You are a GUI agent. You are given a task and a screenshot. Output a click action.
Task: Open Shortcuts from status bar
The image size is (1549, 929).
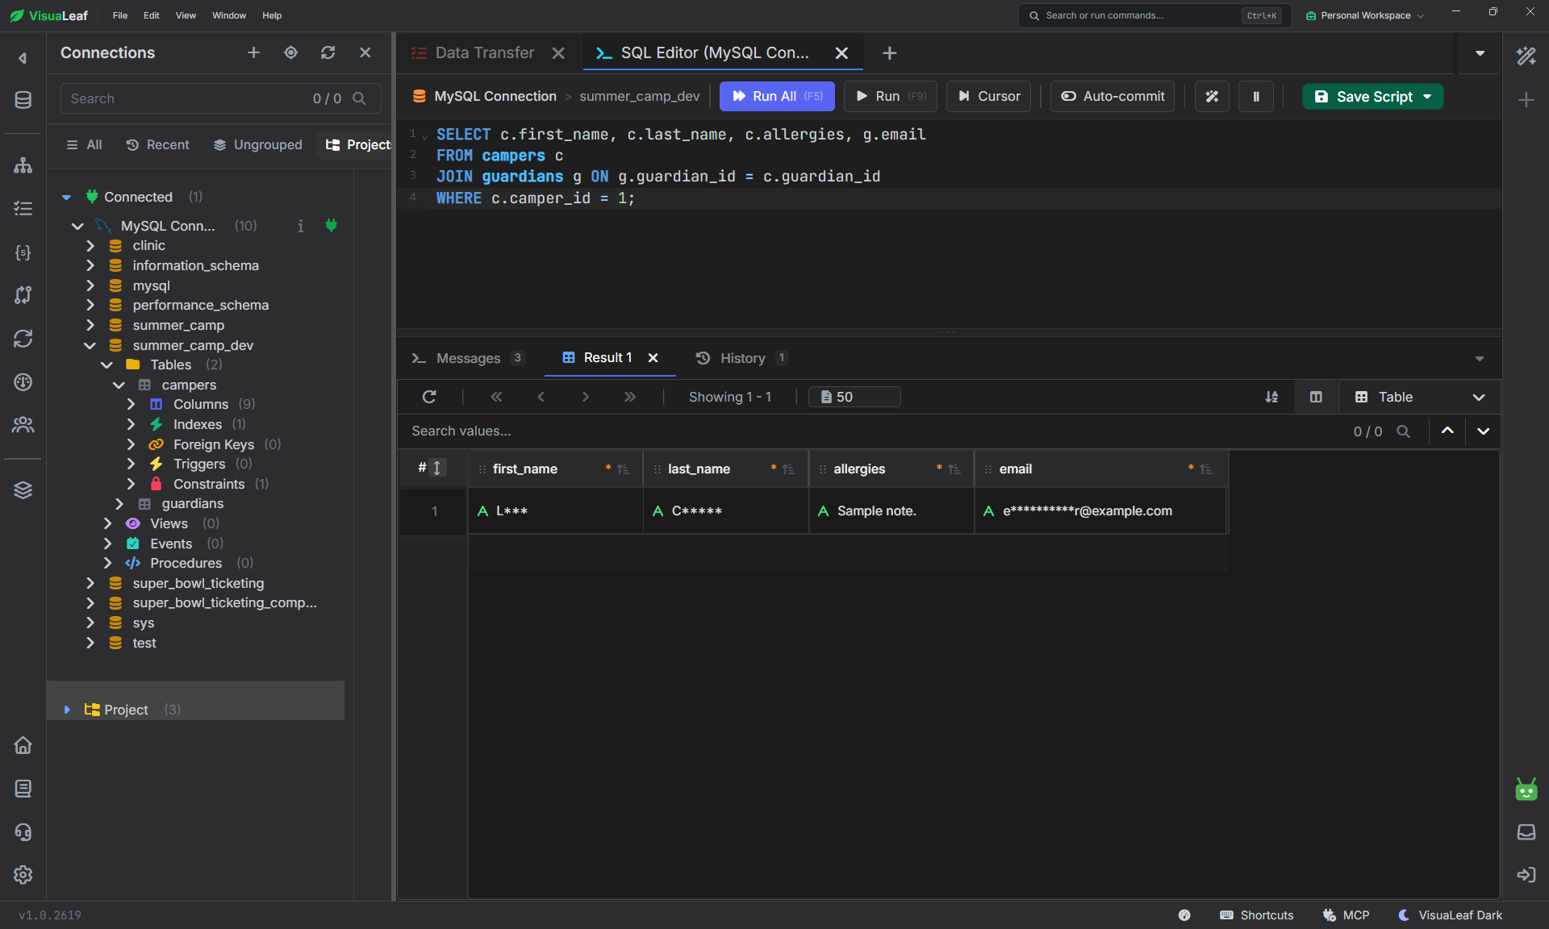[1257, 915]
